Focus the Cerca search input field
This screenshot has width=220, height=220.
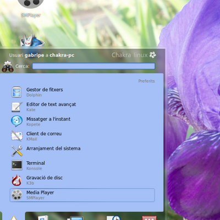point(94,66)
